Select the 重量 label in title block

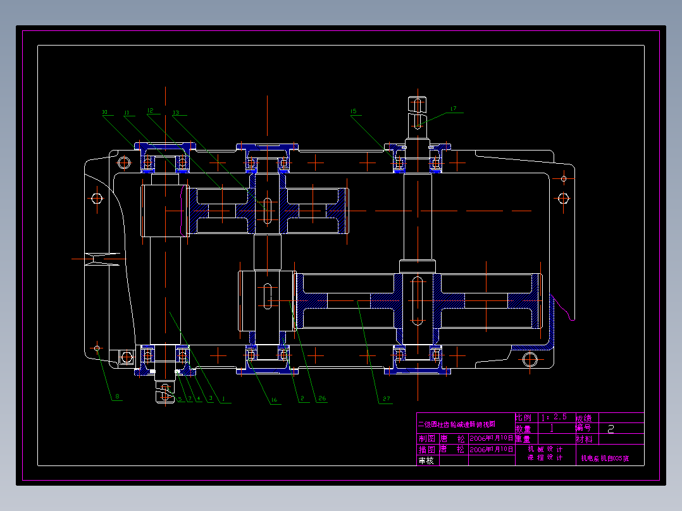523,440
